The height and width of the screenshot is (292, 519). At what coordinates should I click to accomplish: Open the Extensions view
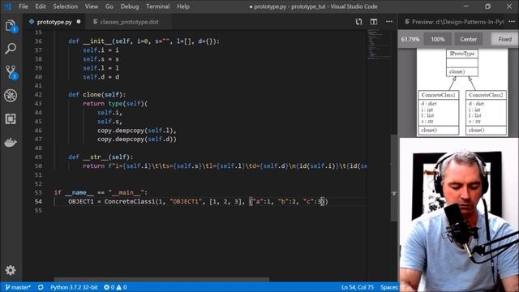(11, 119)
